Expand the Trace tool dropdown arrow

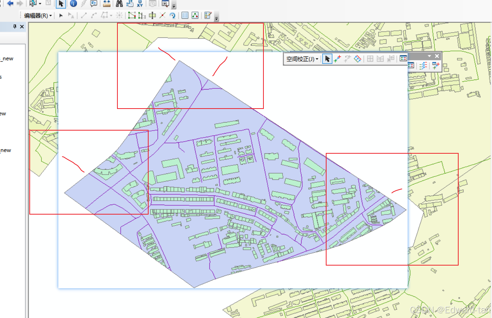pos(111,16)
